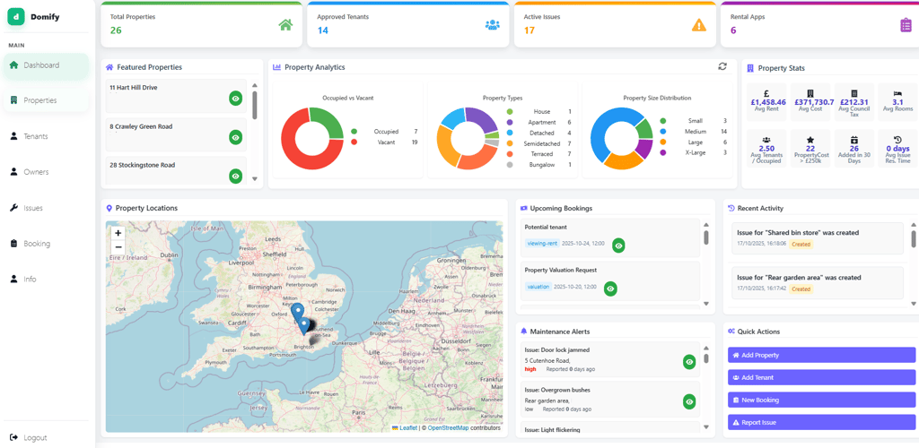
Task: View 28 Stockingstone Road via eye button
Action: coord(236,176)
